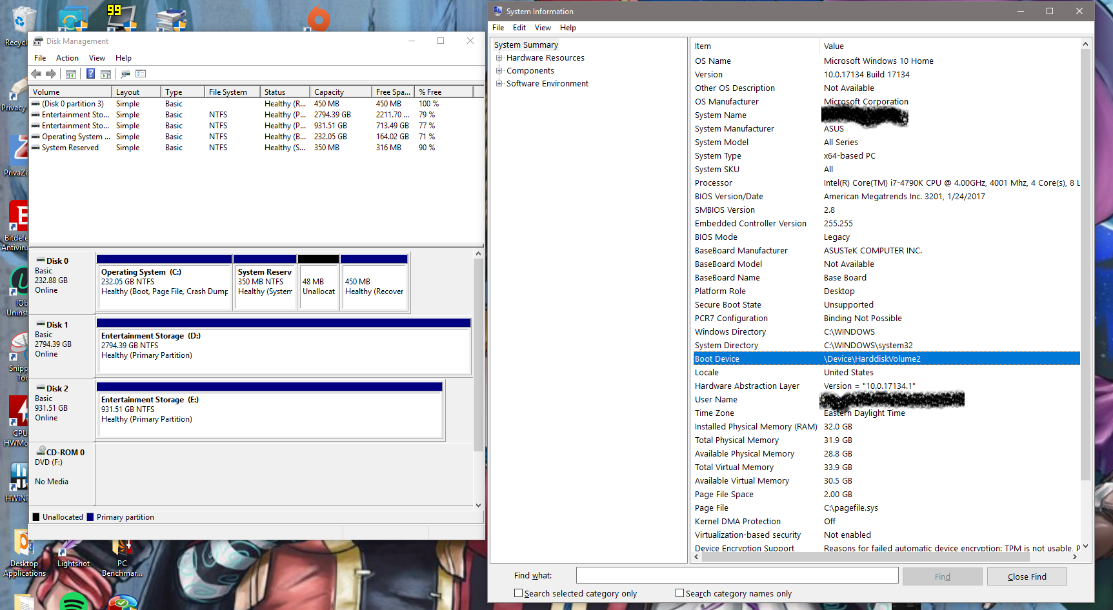Viewport: 1113px width, 610px height.
Task: Select the Secure Boot State row
Action: (x=887, y=305)
